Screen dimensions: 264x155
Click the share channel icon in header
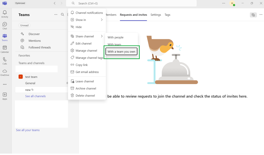pos(253,15)
